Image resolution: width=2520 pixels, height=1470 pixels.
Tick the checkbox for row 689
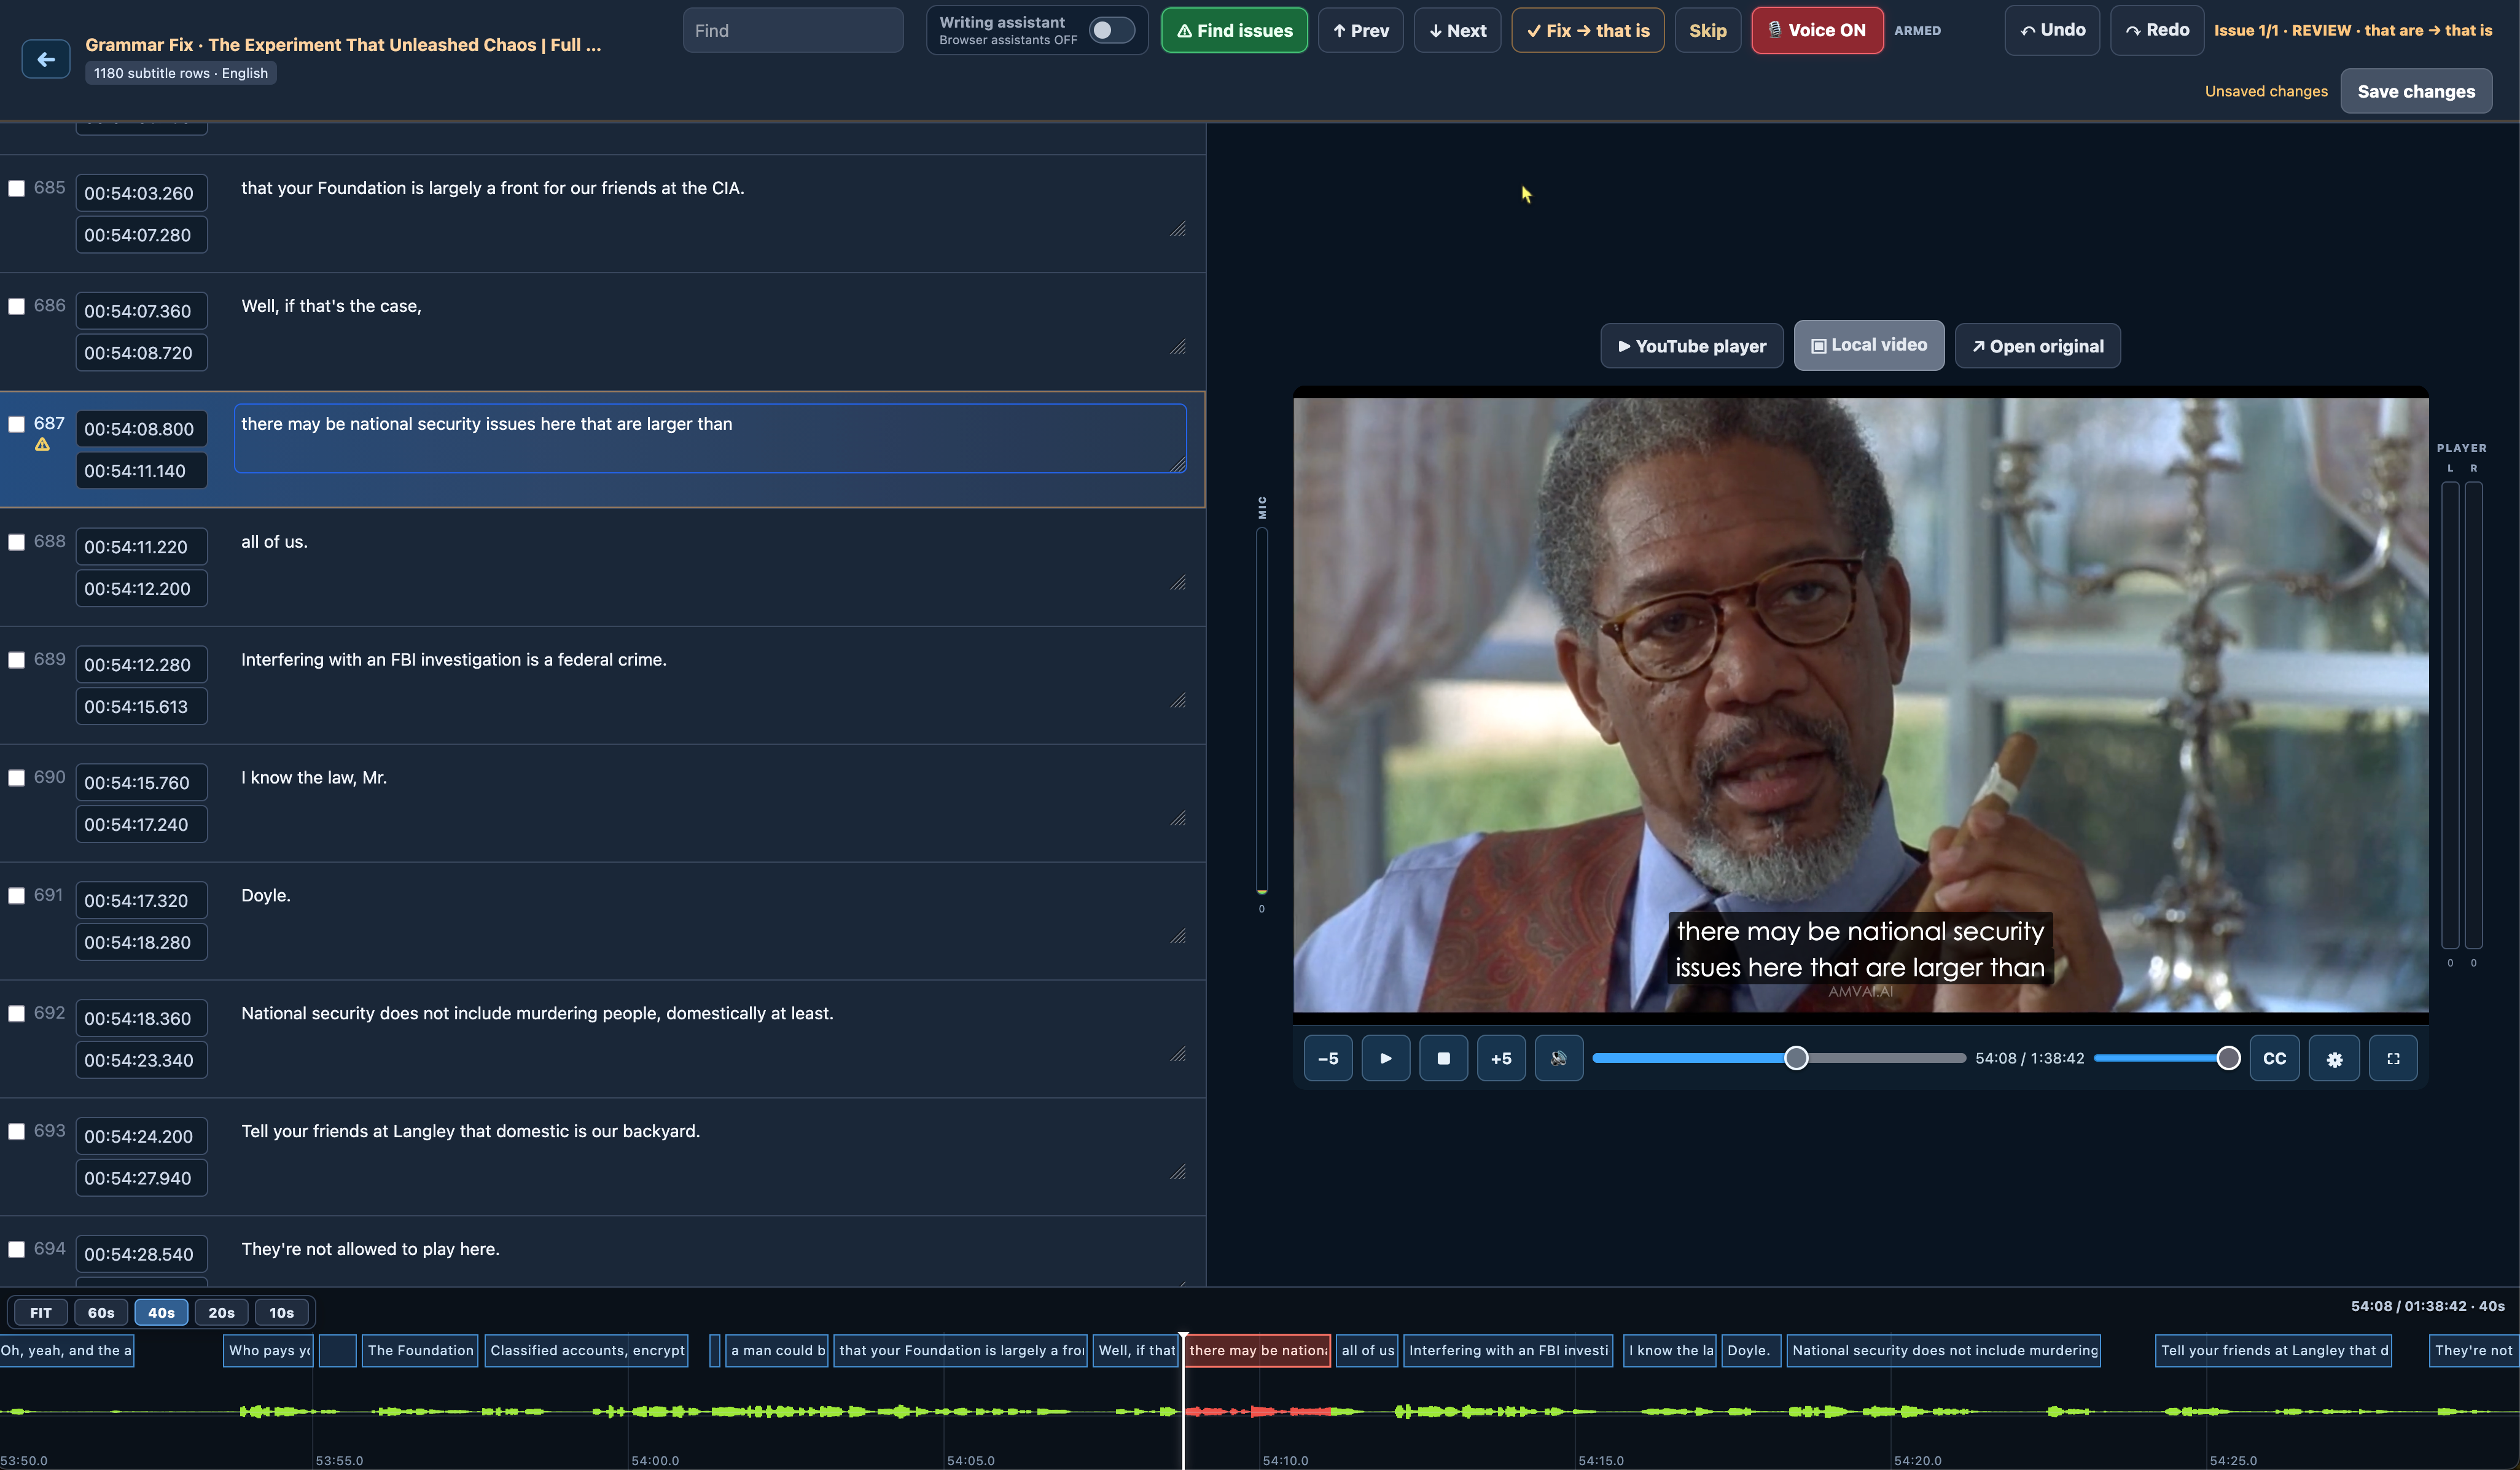(17, 660)
